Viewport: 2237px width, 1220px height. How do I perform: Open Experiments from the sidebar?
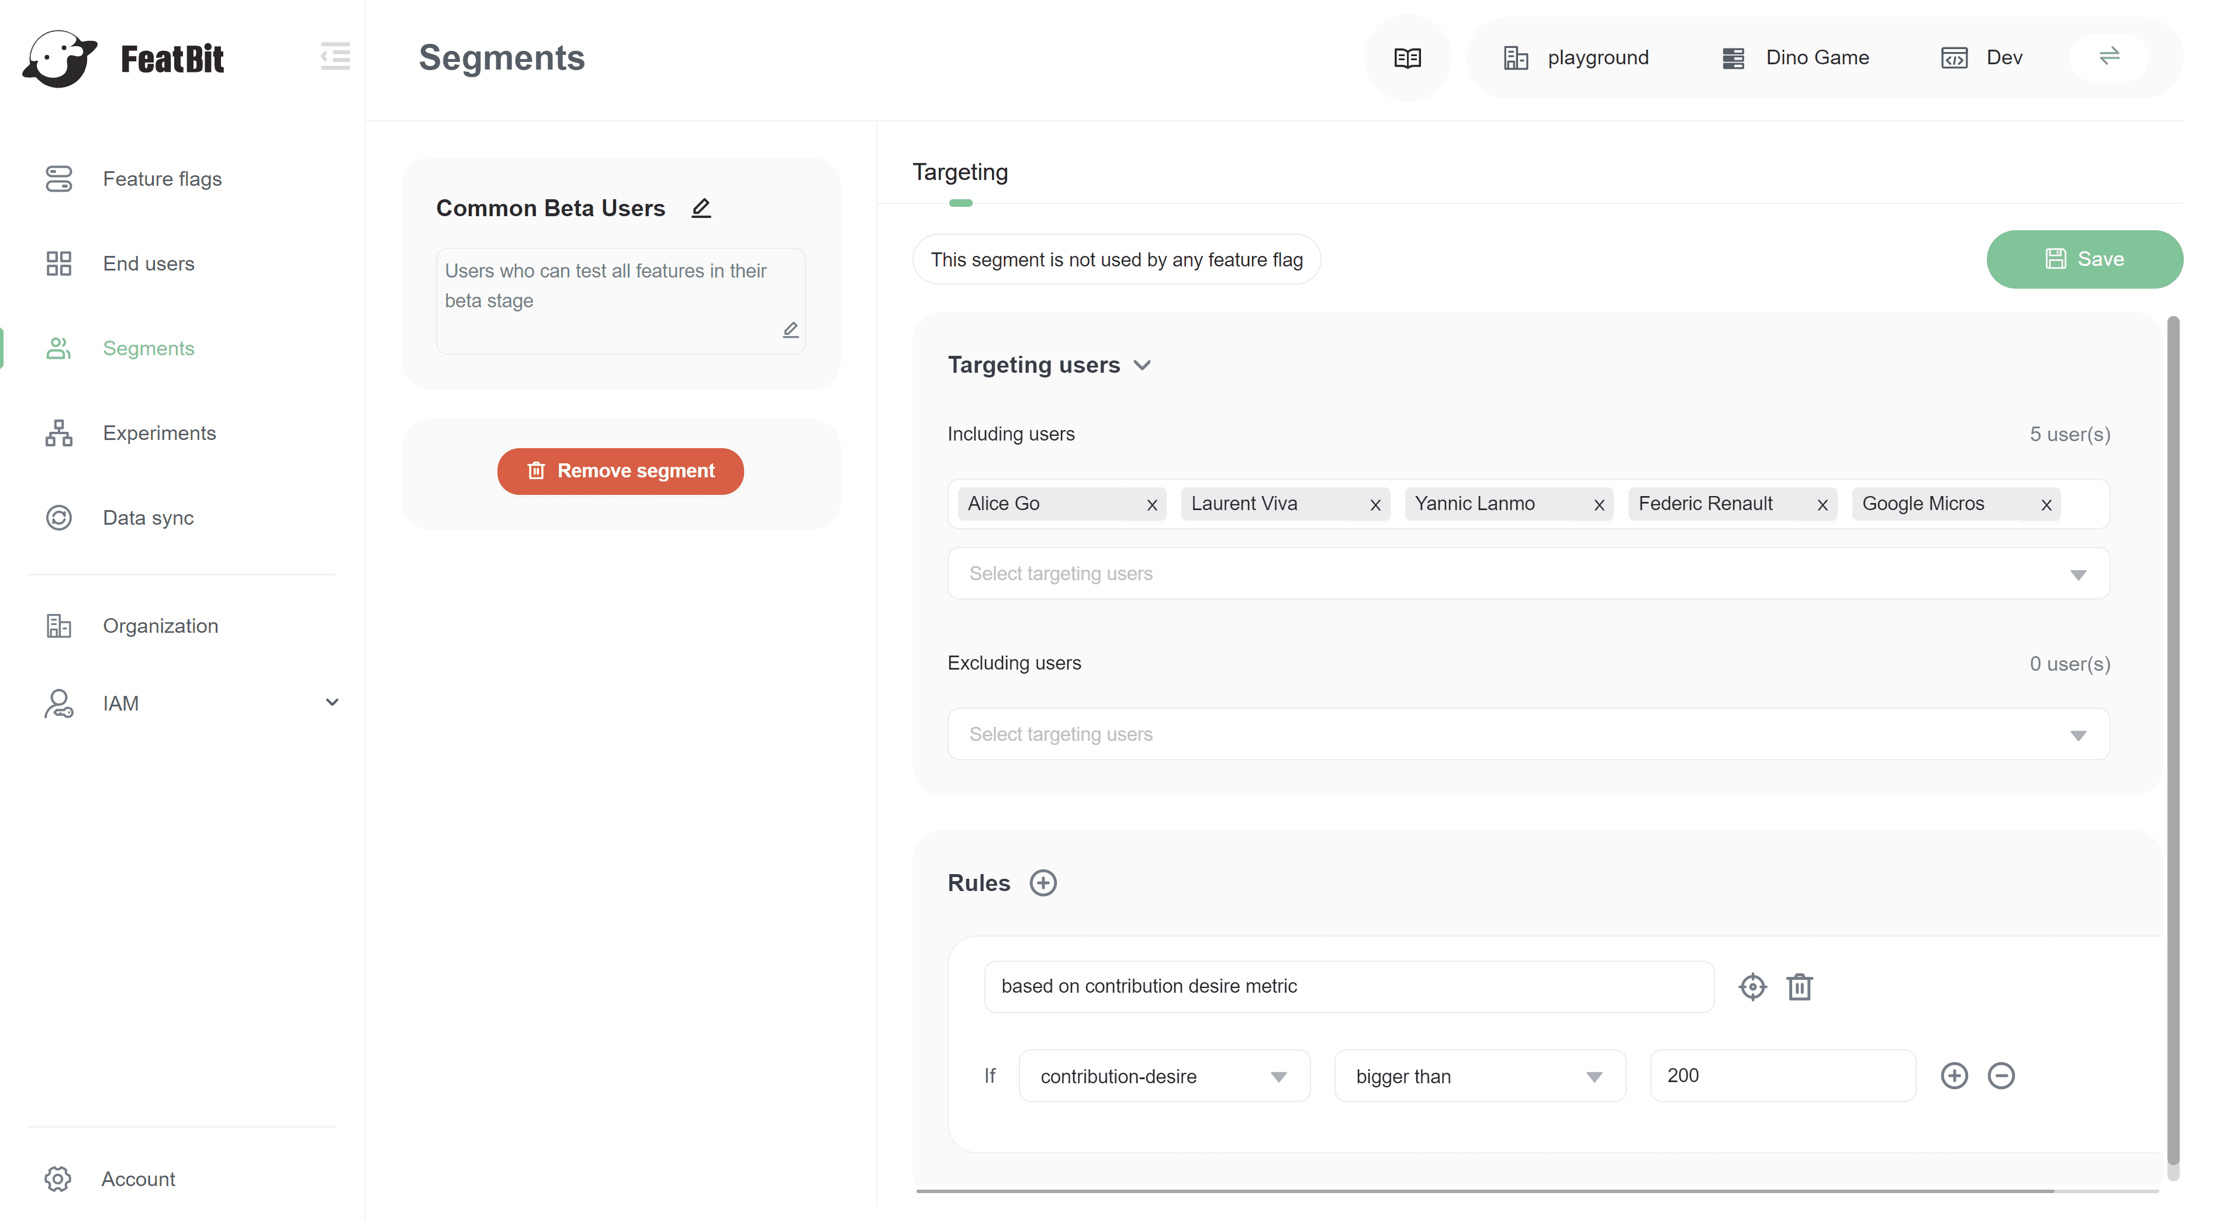pos(159,434)
